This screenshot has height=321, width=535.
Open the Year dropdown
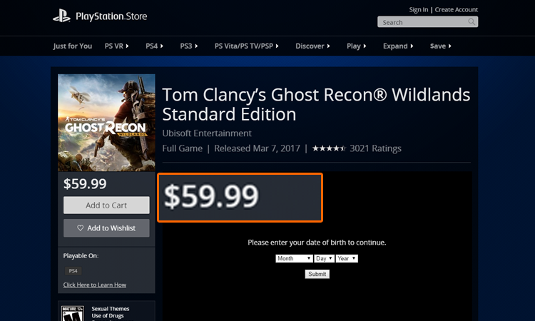click(x=347, y=258)
